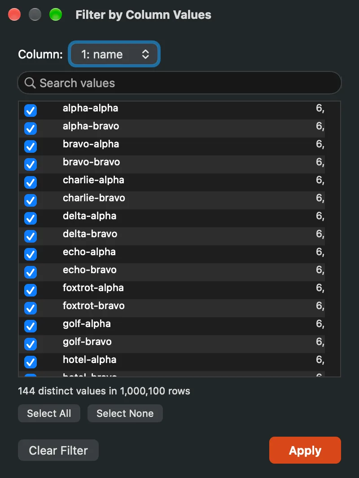This screenshot has width=359, height=478.
Task: Deselect the golf-bravo checkbox
Action: point(31,344)
